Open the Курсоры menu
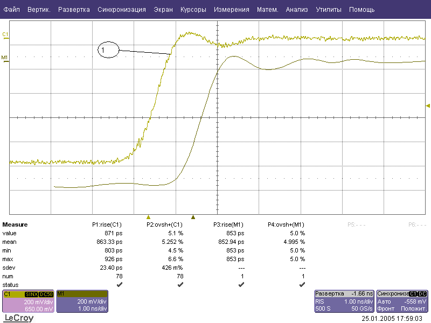Viewport: 431px width, 323px height. click(193, 10)
